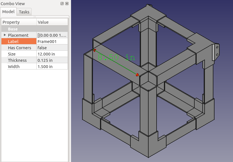Screen dimensions: 233x162
Task: Click the Label property name
Action: point(19,41)
